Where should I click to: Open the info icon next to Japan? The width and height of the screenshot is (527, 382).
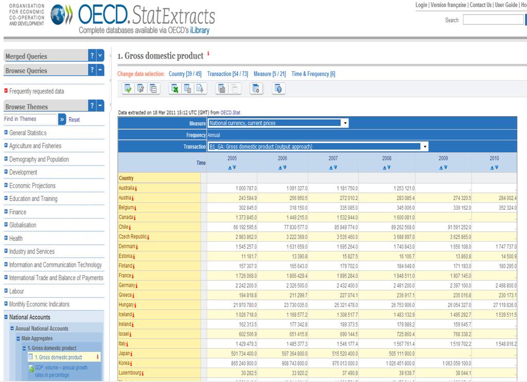click(x=131, y=354)
